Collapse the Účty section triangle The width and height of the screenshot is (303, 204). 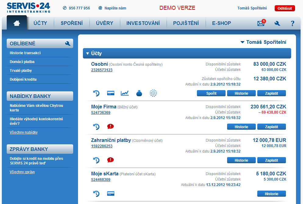tap(87, 54)
